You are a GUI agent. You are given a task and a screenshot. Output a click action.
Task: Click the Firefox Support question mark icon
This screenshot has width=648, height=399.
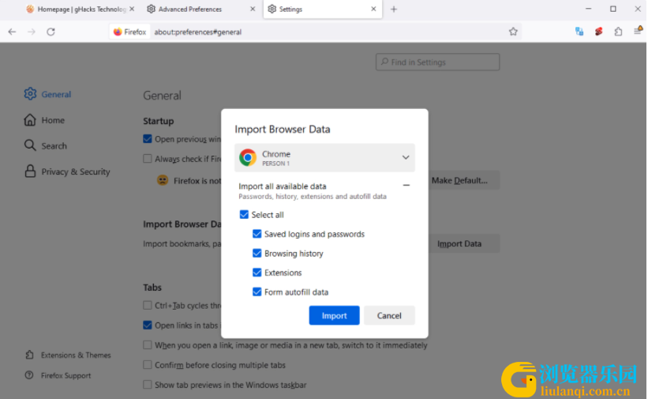tap(29, 375)
